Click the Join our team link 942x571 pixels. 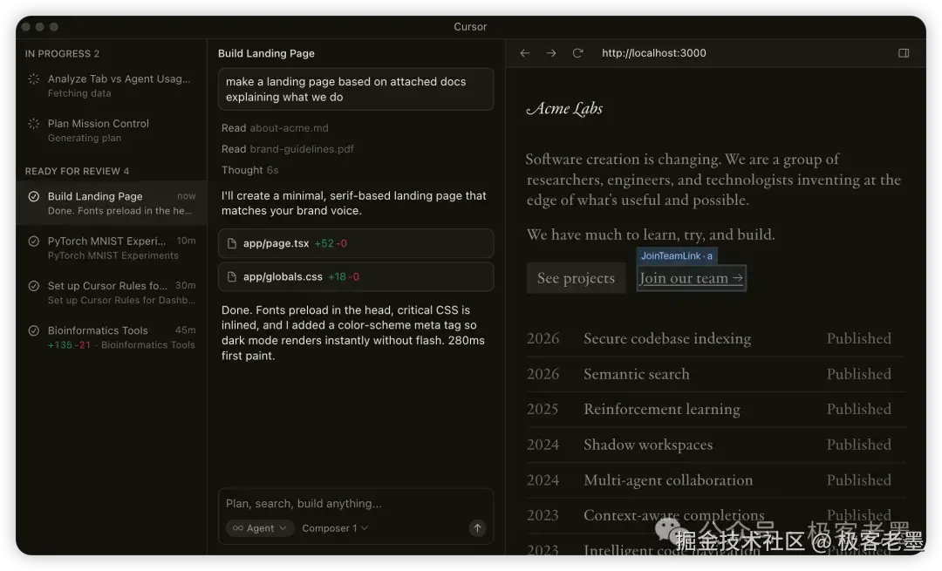[691, 278]
